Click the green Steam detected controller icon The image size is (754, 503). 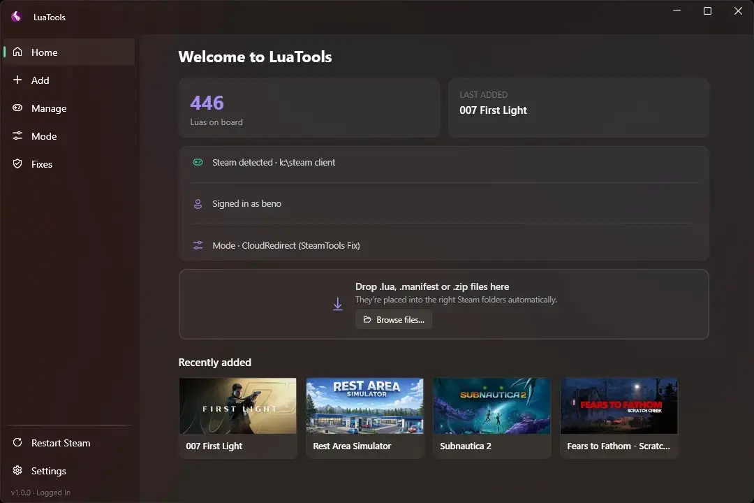coord(198,162)
